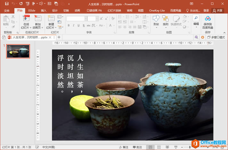The image size is (228, 150).
Task: Click decrease font size icon
Action: (106, 19)
